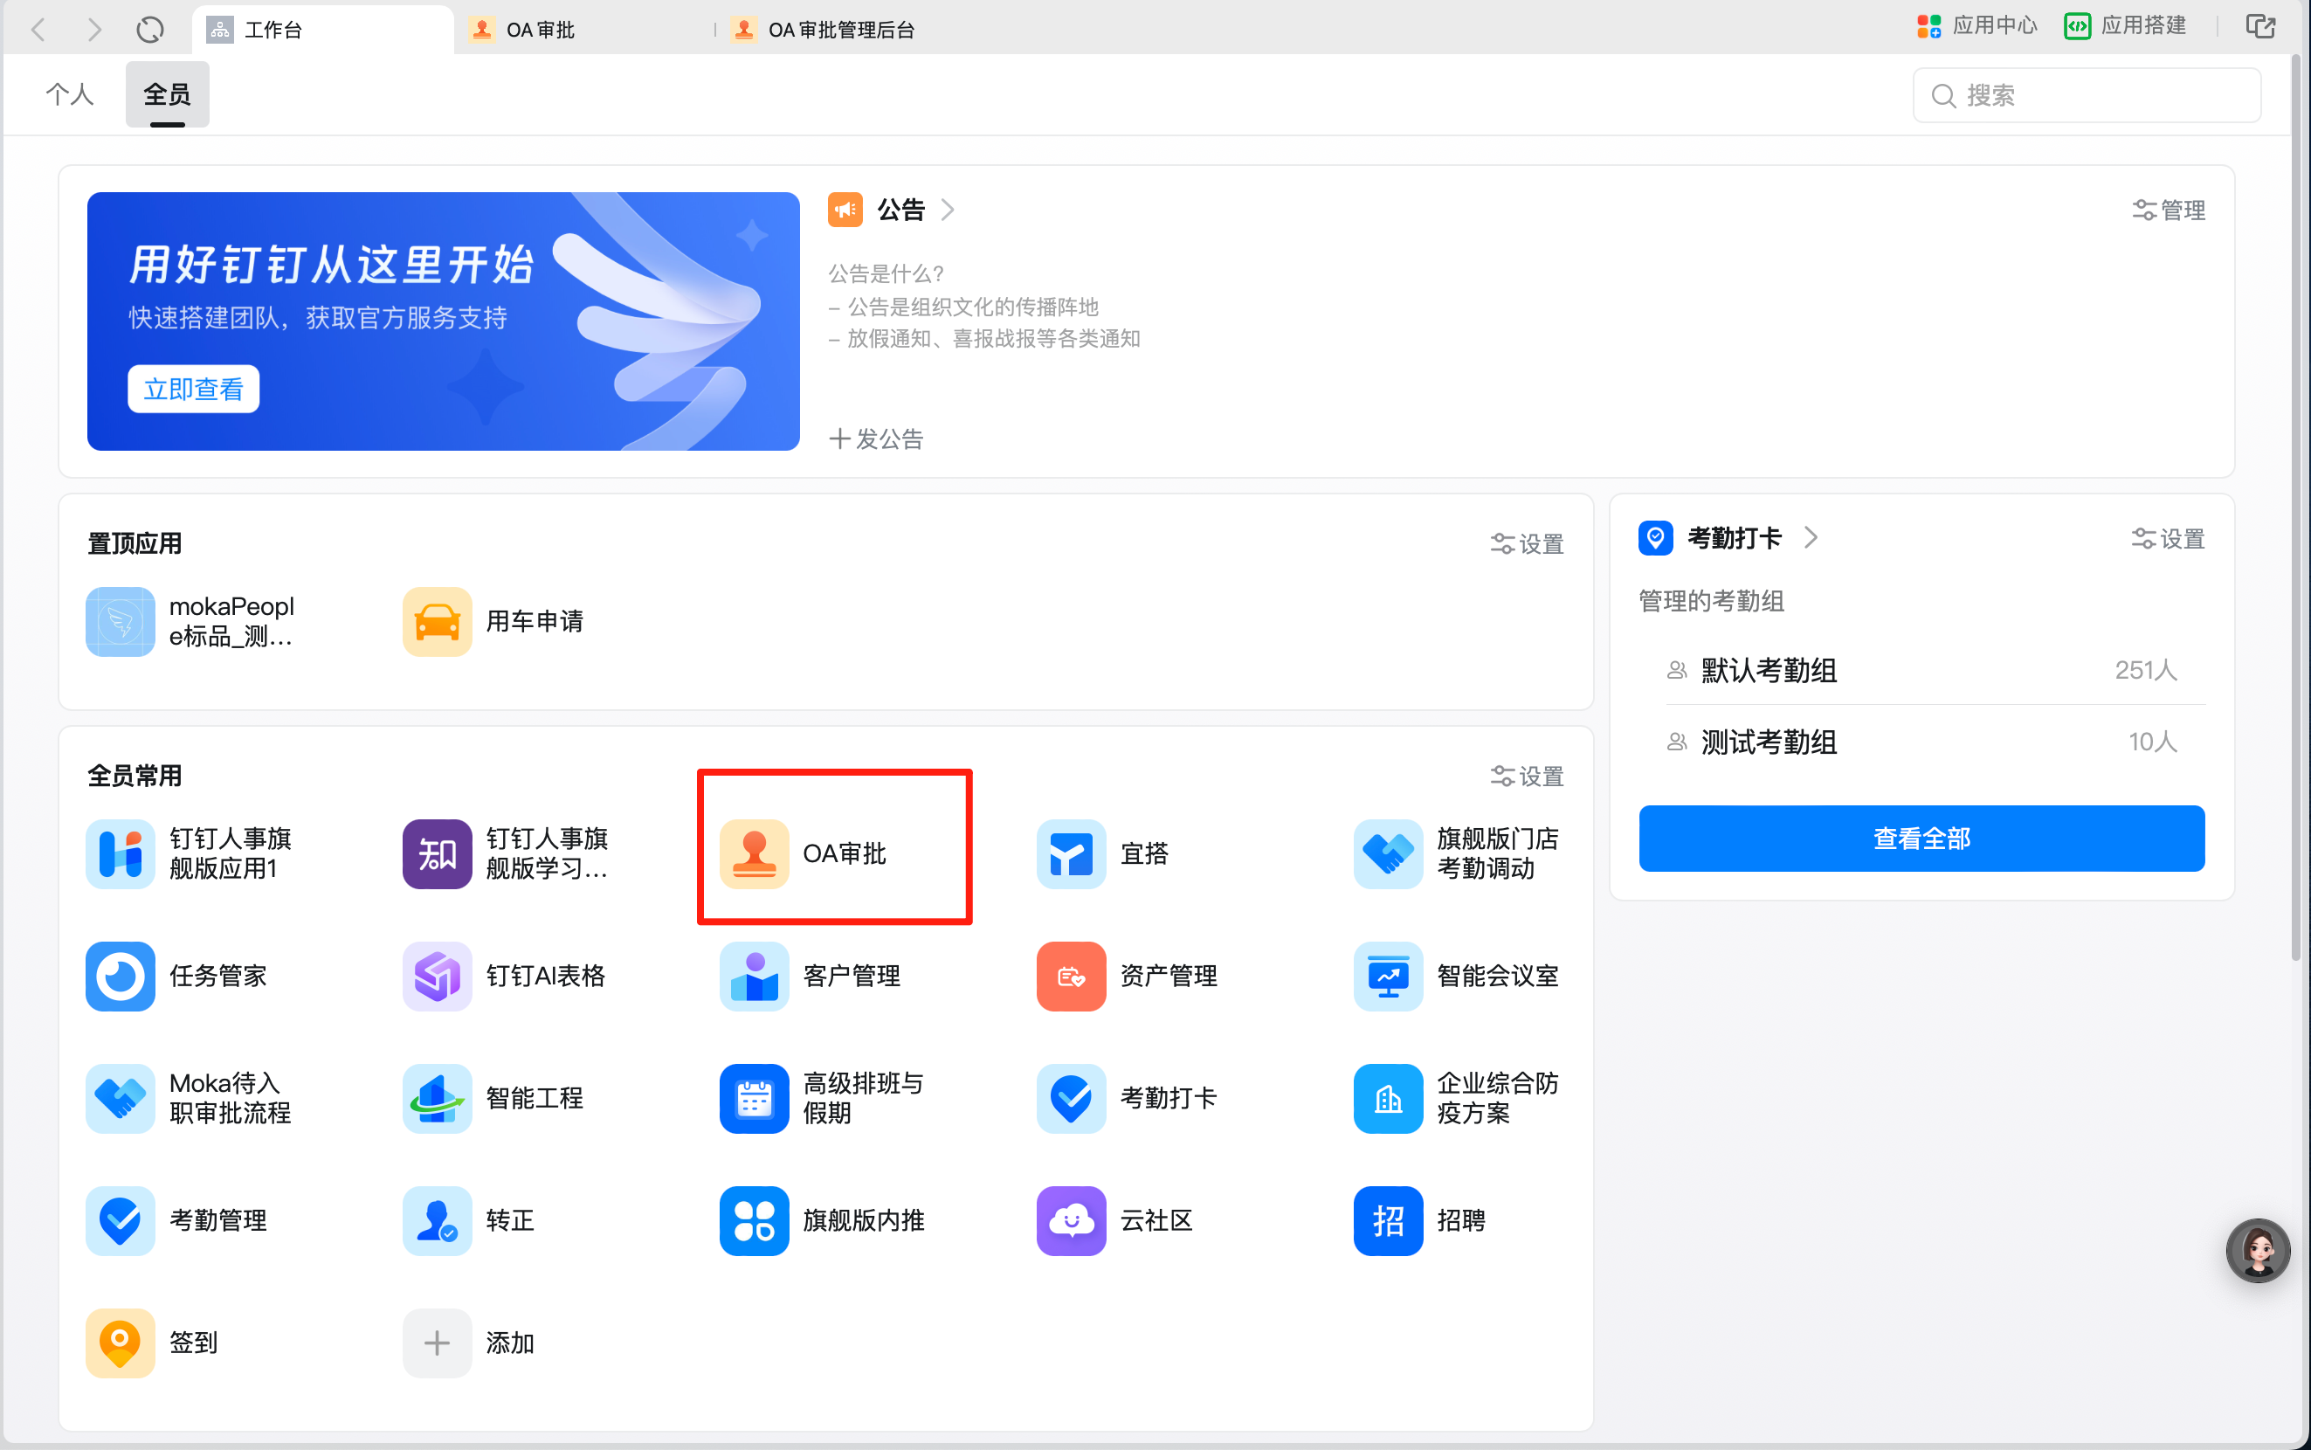The width and height of the screenshot is (2311, 1450).
Task: Select 默认考勤组 row
Action: click(1921, 669)
